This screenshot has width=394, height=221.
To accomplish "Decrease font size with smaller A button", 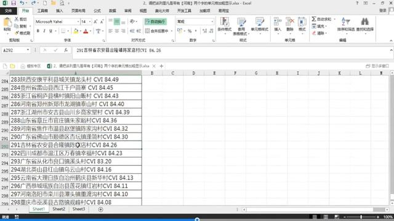I will point(102,22).
